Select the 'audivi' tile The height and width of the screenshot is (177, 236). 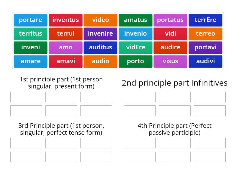pos(206,61)
